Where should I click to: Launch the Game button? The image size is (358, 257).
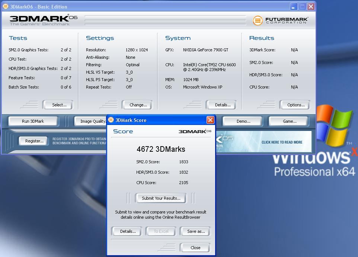(x=289, y=121)
